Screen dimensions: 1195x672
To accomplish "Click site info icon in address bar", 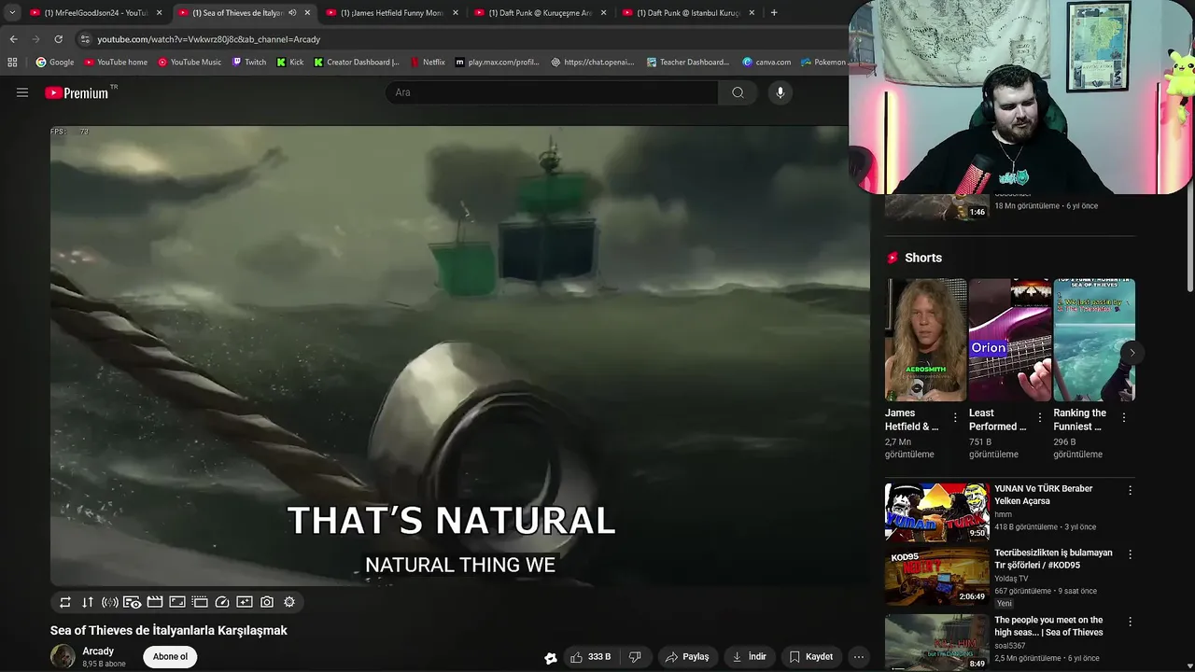I will [x=85, y=39].
